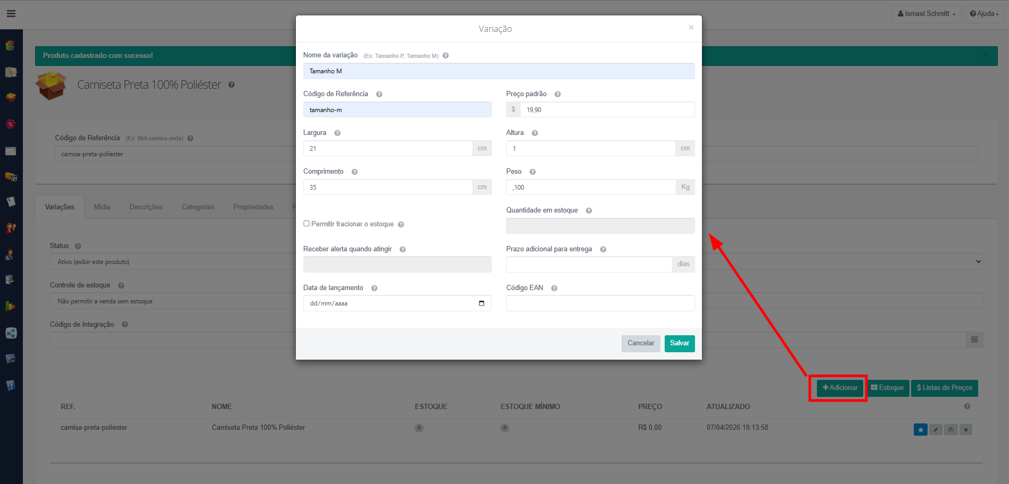Click the delete x icon in the variation row
The image size is (1009, 484).
(x=966, y=430)
